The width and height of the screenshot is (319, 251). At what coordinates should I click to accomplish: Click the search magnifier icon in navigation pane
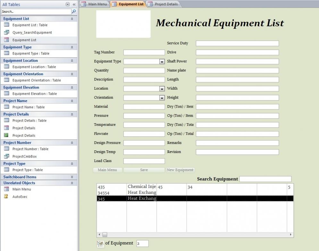[74, 12]
